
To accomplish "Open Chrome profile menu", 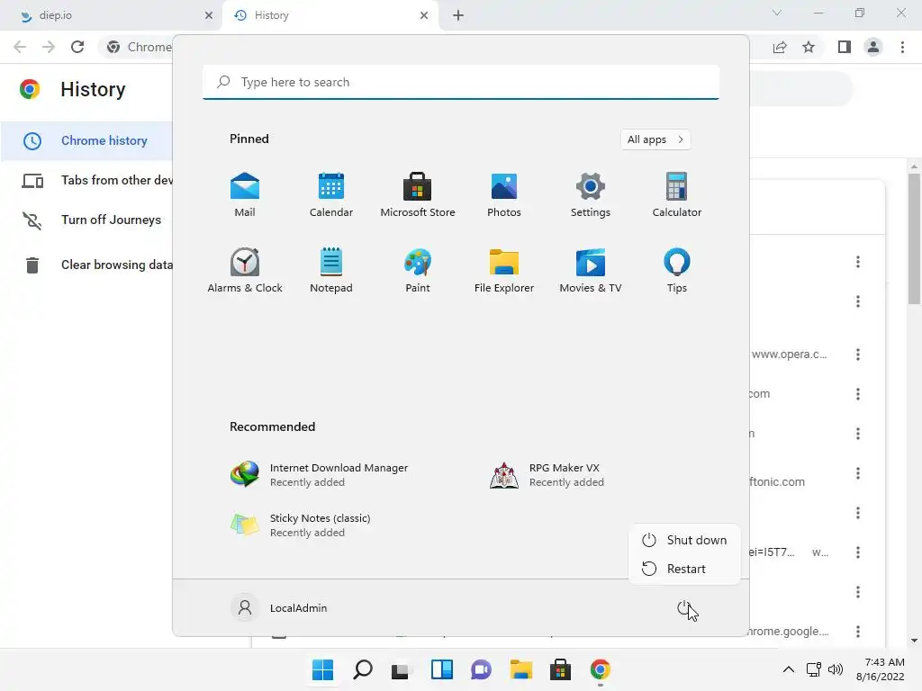I will [873, 47].
